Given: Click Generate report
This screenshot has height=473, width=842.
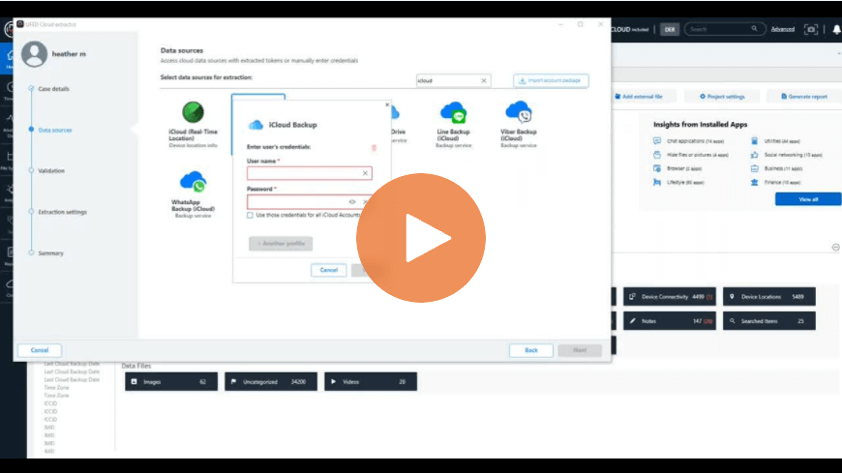Looking at the screenshot, I should [804, 97].
